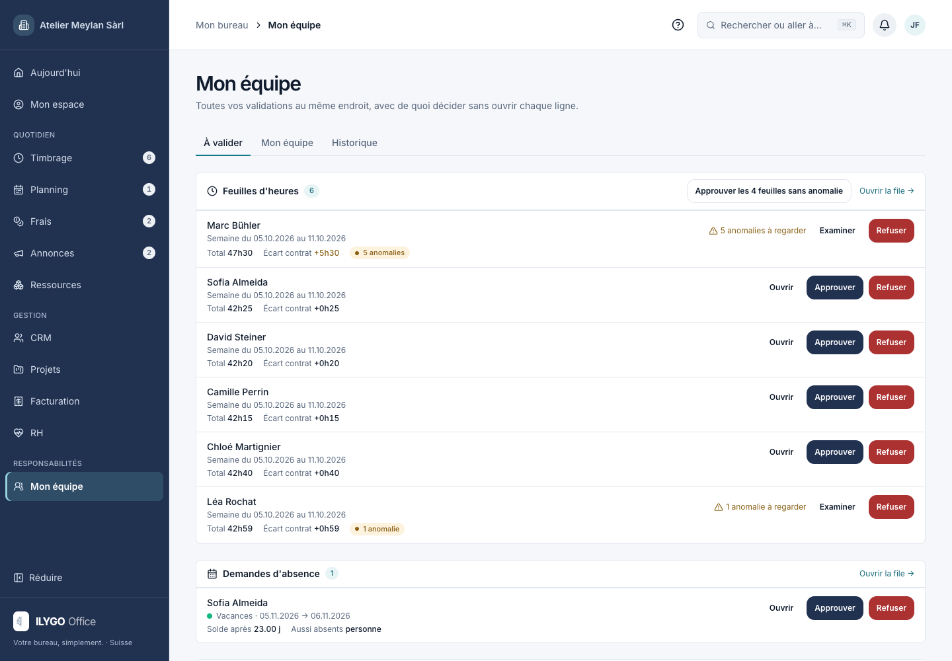Open Mon équipe in the sidebar

click(x=85, y=486)
